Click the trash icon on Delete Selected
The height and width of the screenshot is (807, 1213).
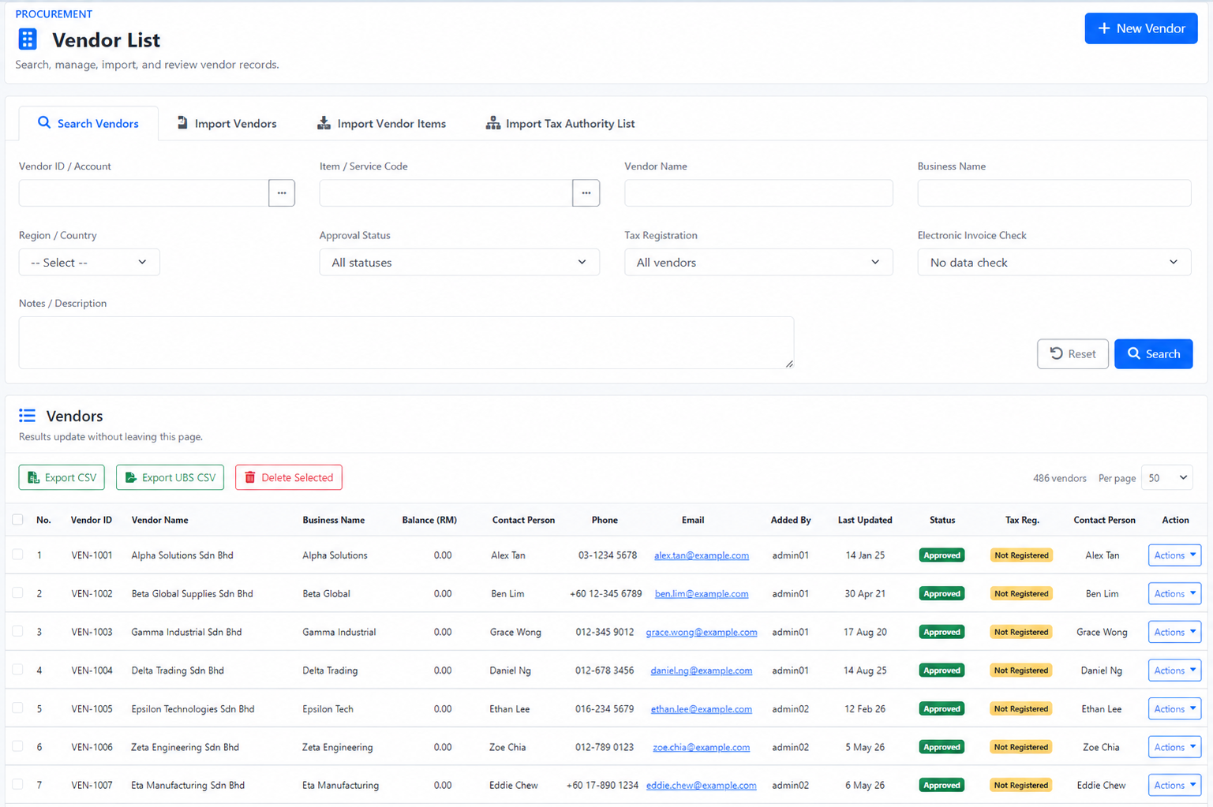click(x=250, y=477)
